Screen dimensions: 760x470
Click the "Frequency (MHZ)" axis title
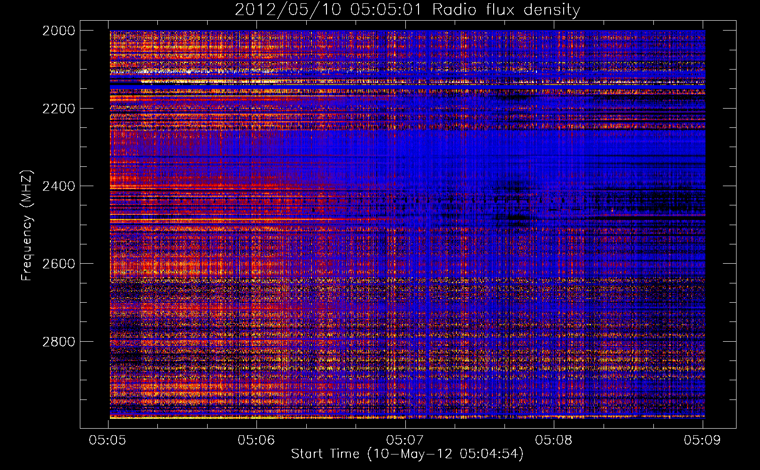point(27,226)
